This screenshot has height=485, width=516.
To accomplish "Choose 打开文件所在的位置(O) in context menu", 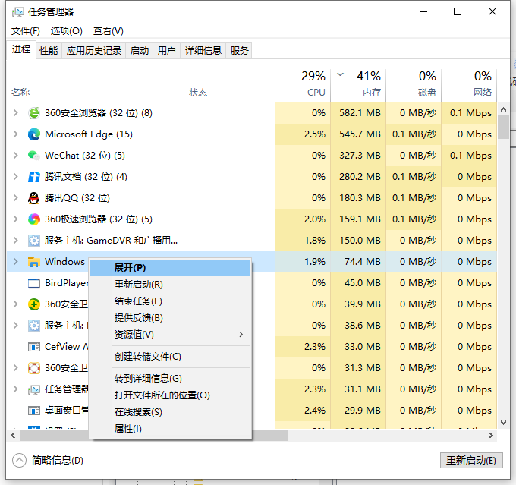I will [x=162, y=395].
